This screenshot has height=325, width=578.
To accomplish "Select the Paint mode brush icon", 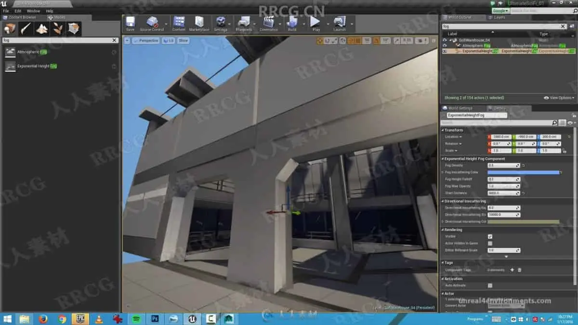I will point(26,29).
